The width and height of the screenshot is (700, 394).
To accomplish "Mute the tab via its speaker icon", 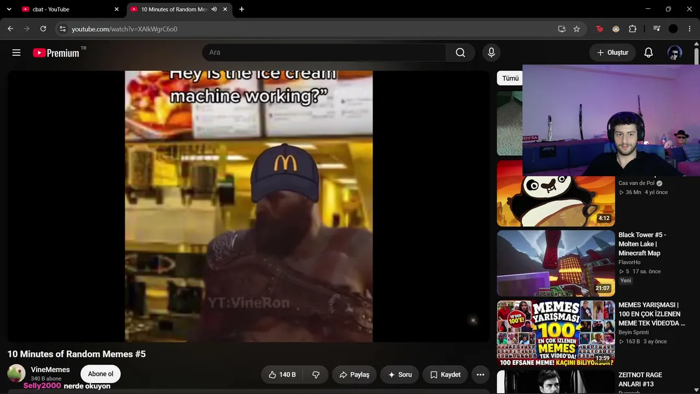I will click(214, 9).
